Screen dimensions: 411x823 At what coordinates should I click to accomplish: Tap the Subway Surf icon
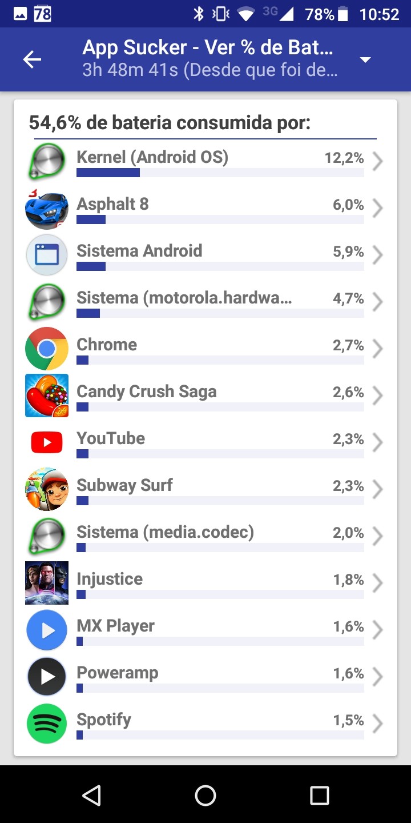(x=47, y=489)
